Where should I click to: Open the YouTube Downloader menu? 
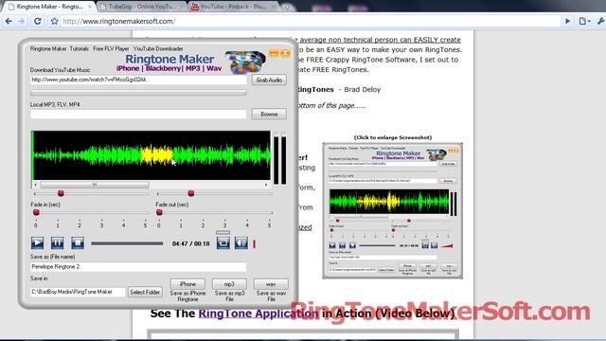[x=158, y=48]
